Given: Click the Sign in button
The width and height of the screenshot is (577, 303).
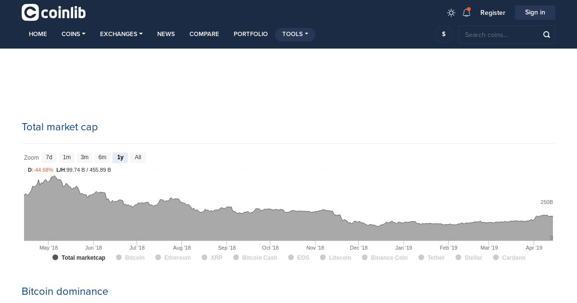Looking at the screenshot, I should coord(535,13).
